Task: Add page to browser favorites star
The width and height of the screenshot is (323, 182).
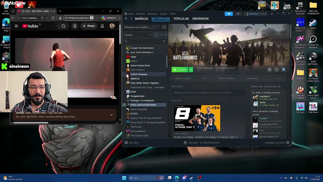Action: (x=47, y=18)
